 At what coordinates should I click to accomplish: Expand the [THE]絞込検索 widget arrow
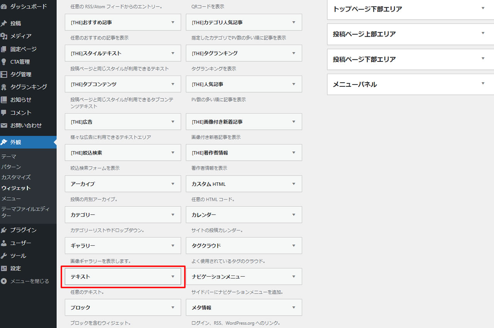173,153
